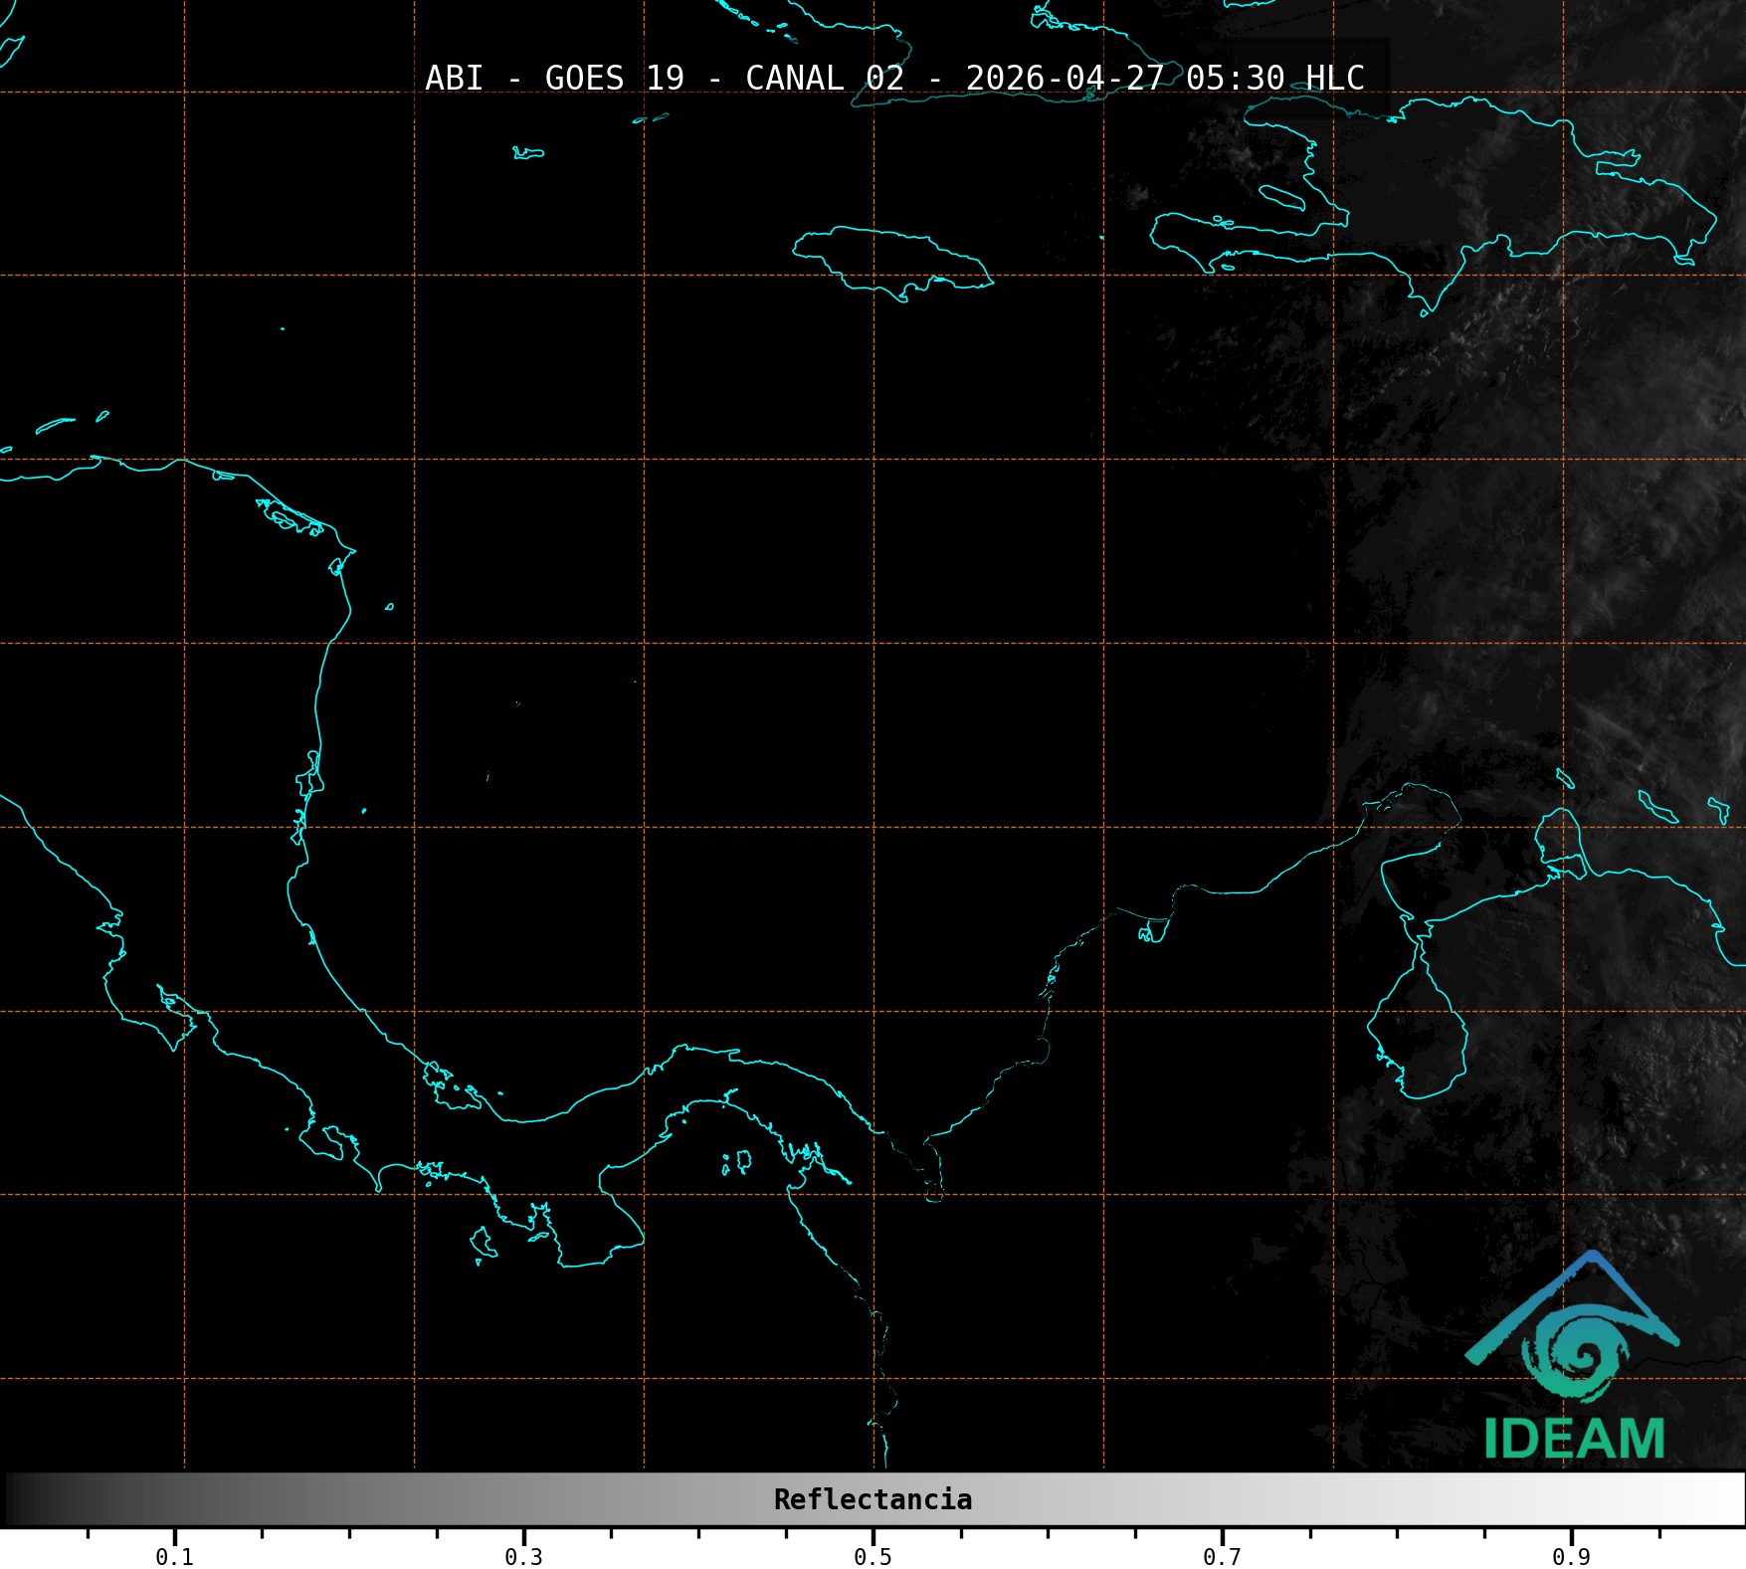Click the Reflectancia colorbar label
The image size is (1746, 1569).
click(873, 1499)
